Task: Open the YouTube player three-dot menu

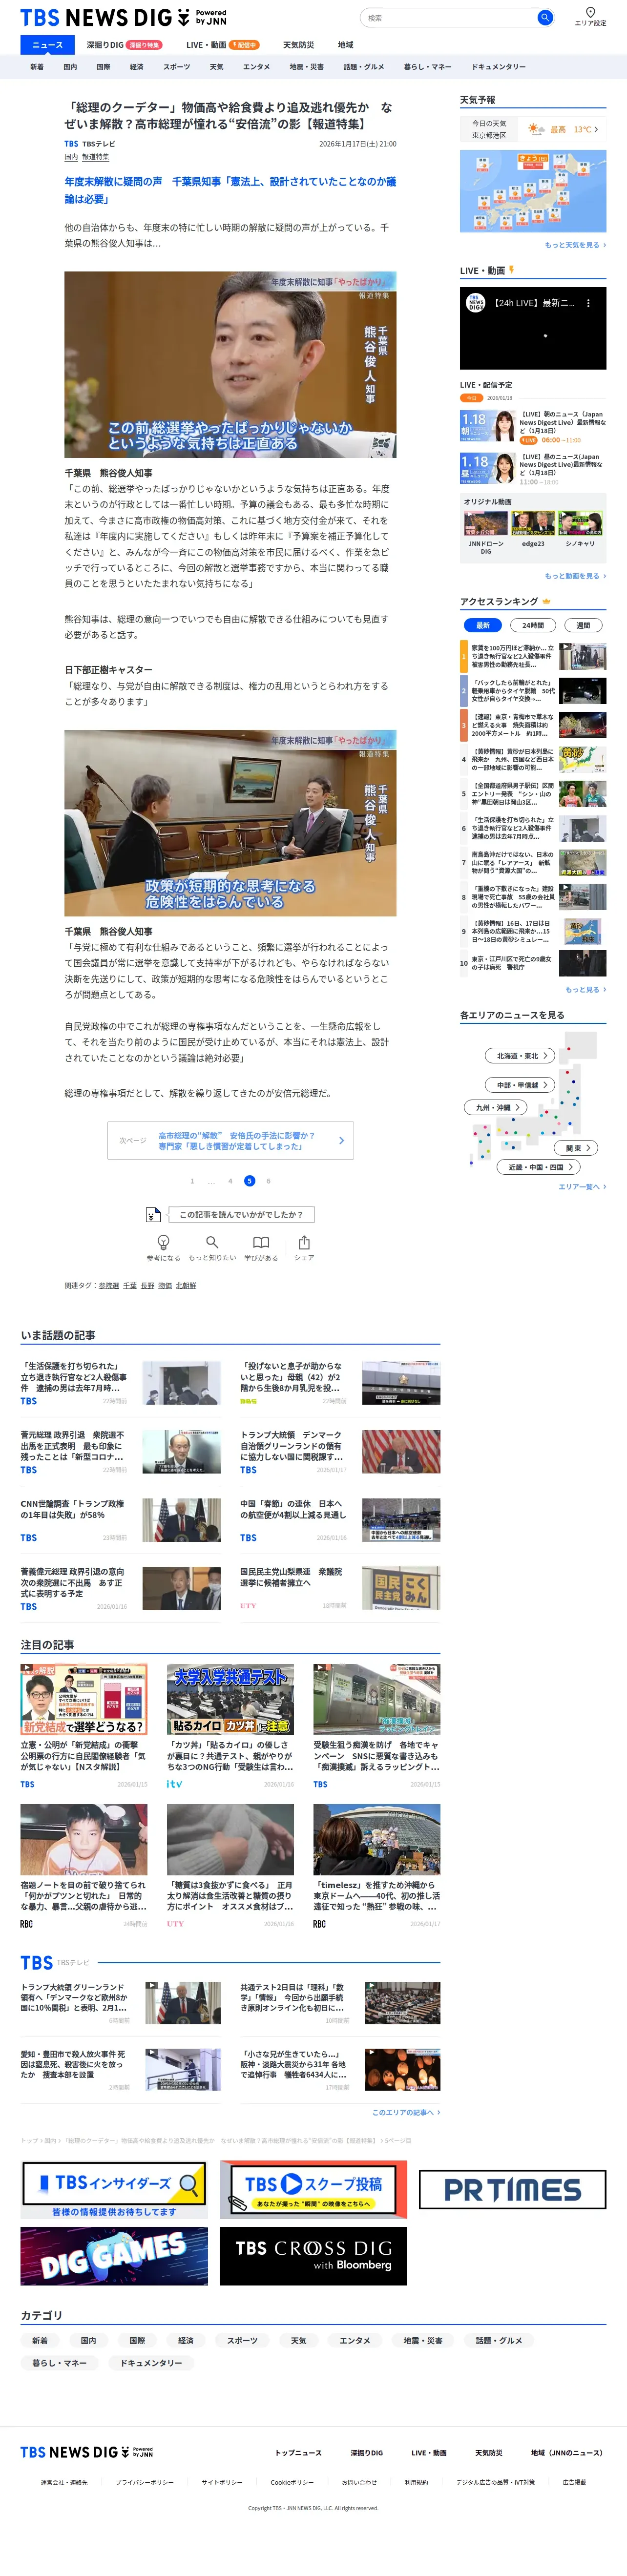Action: 588,303
